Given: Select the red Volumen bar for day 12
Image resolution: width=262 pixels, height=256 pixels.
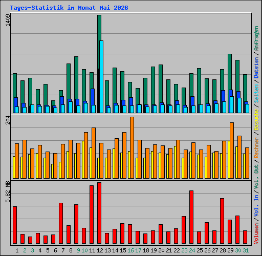Looking at the screenshot, I should coord(99,213).
